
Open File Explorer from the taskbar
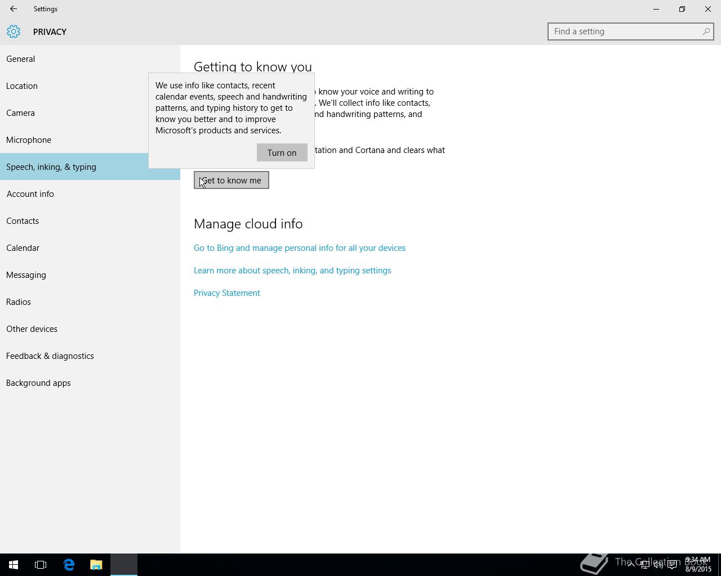[96, 565]
